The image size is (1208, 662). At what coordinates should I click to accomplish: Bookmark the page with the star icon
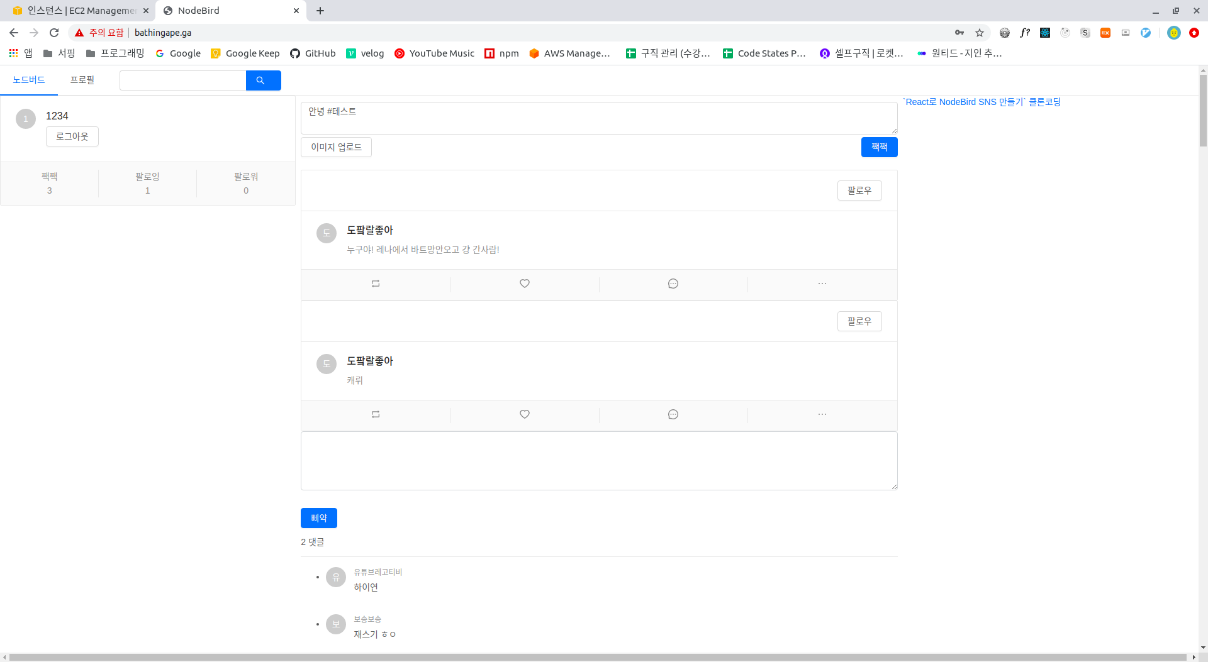(980, 32)
